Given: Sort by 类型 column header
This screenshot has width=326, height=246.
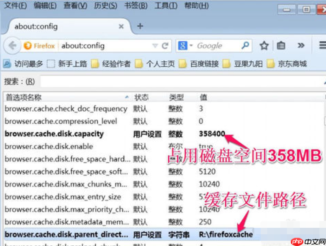Looking at the screenshot, I should pyautogui.click(x=182, y=97).
